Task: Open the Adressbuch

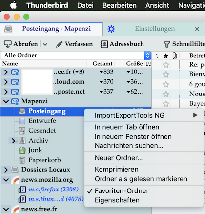Action: (122, 44)
